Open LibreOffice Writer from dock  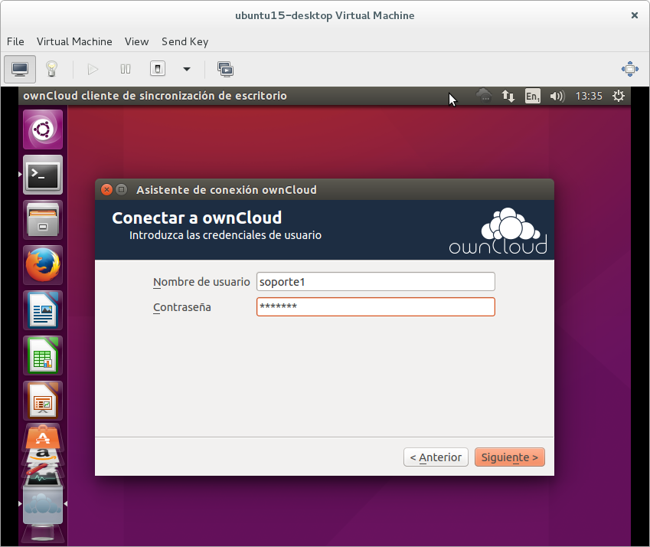(43, 310)
